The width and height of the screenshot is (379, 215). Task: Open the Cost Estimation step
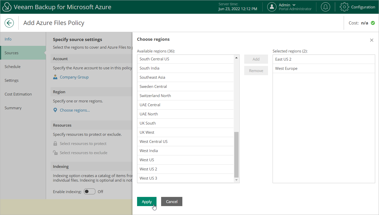pyautogui.click(x=23, y=94)
